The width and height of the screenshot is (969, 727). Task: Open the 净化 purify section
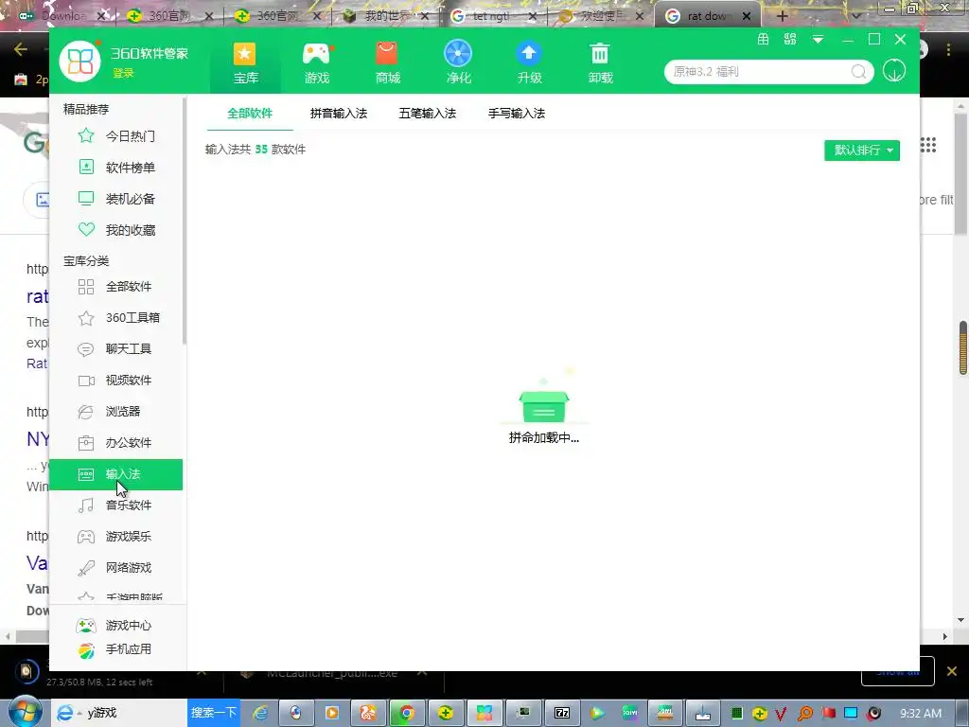click(458, 62)
